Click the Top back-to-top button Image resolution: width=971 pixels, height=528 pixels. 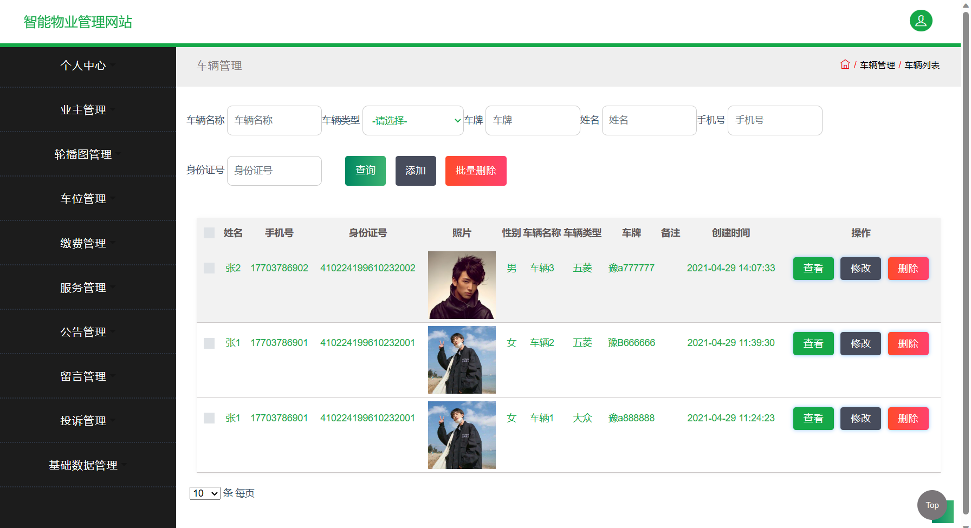coord(931,505)
